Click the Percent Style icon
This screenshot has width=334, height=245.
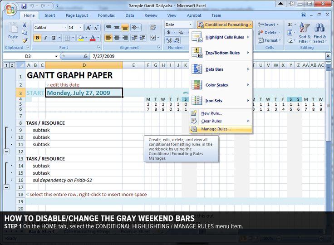(181, 32)
